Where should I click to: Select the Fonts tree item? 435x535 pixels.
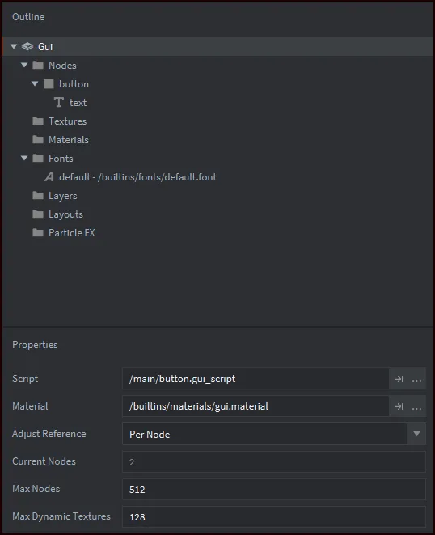pos(217,159)
